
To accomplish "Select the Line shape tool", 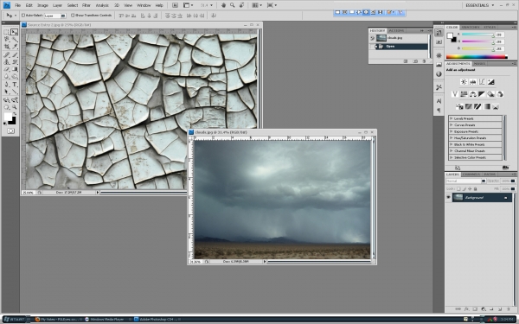I will pyautogui.click(x=14, y=92).
